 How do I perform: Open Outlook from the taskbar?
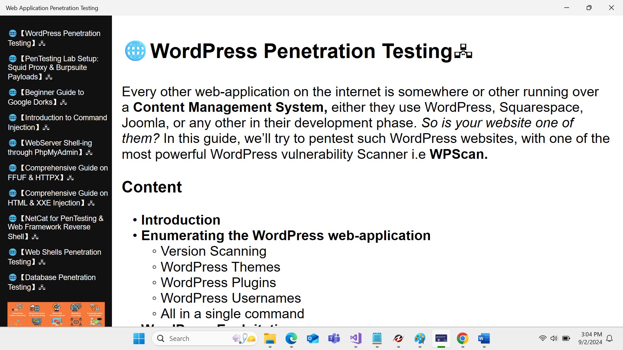pyautogui.click(x=312, y=339)
